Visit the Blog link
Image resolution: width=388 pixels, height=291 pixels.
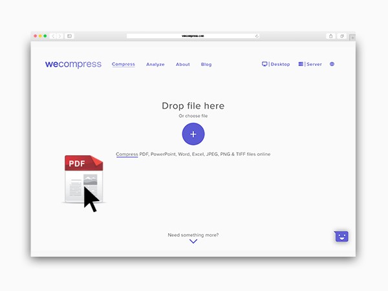[206, 64]
